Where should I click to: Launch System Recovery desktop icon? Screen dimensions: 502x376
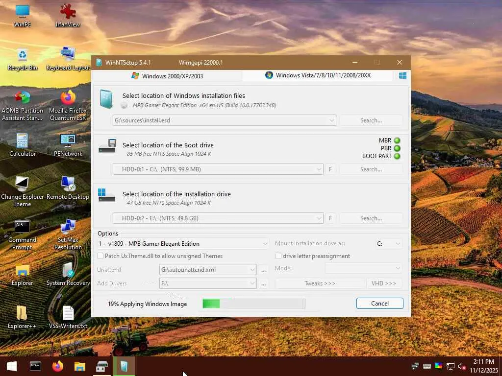coord(68,275)
